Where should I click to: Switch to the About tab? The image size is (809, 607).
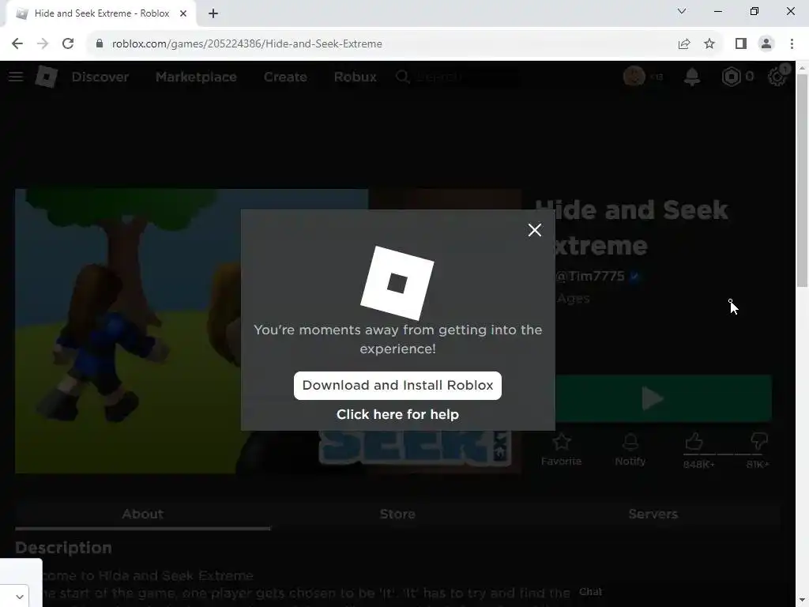pyautogui.click(x=143, y=514)
